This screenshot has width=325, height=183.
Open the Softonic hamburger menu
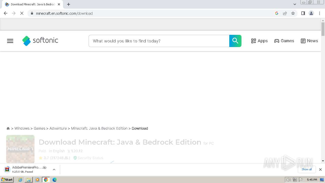point(10,41)
